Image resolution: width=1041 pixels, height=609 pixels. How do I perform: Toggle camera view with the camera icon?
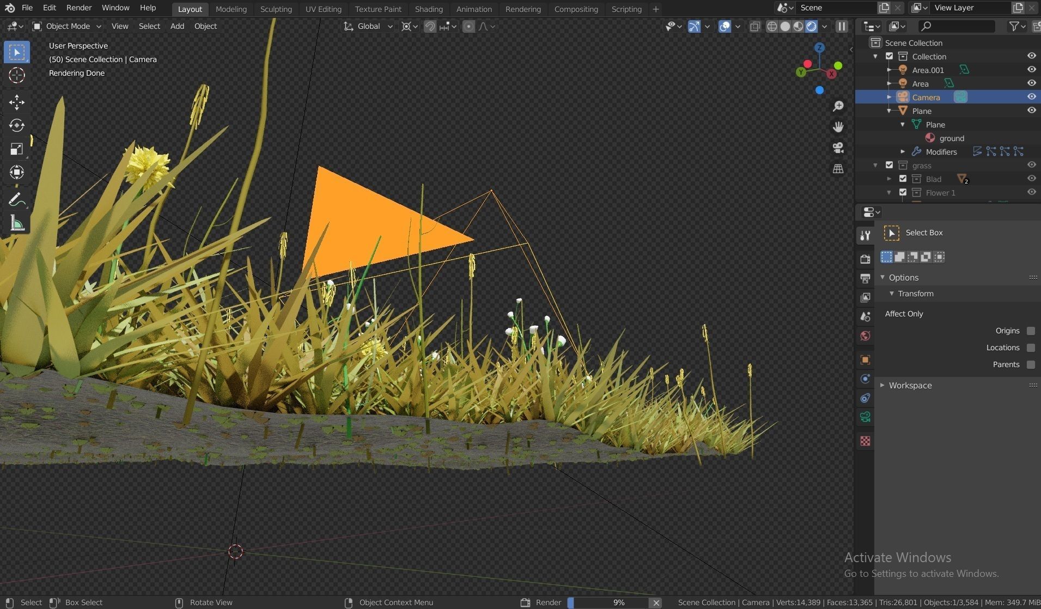[838, 148]
